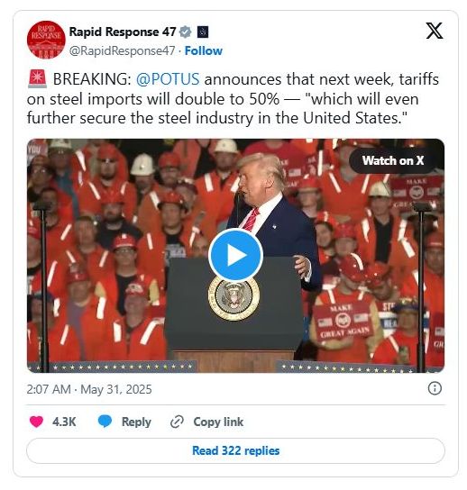Click the blue verified checkmark badge
Image resolution: width=467 pixels, height=490 pixels.
[x=186, y=32]
